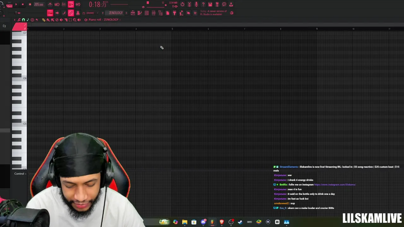The height and width of the screenshot is (227, 404).
Task: Open Steam from the taskbar
Action: tap(240, 222)
